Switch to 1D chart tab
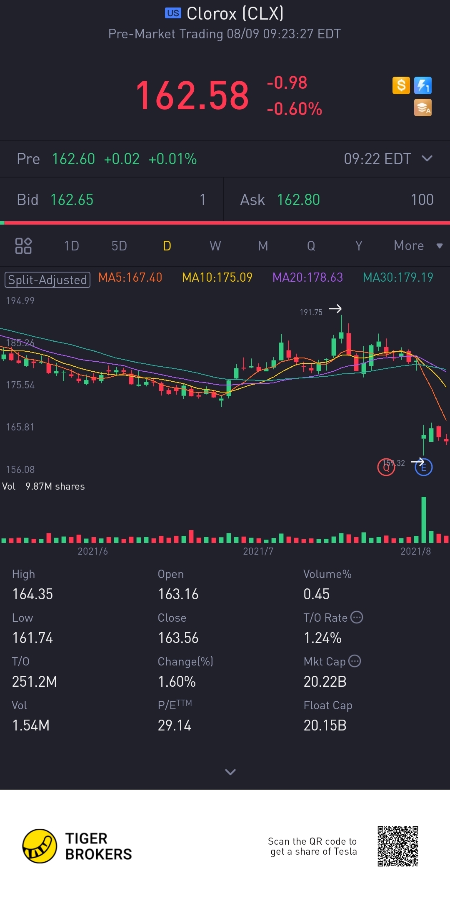Screen dimensions: 450x903 coord(72,246)
